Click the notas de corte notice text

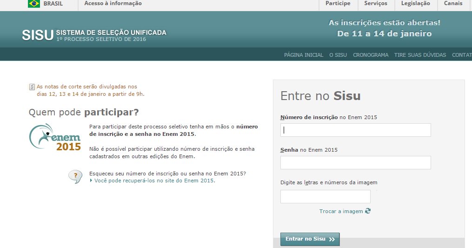[90, 90]
